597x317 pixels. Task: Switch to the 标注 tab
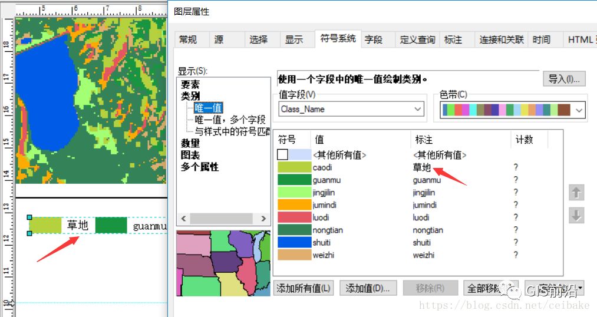pos(453,39)
